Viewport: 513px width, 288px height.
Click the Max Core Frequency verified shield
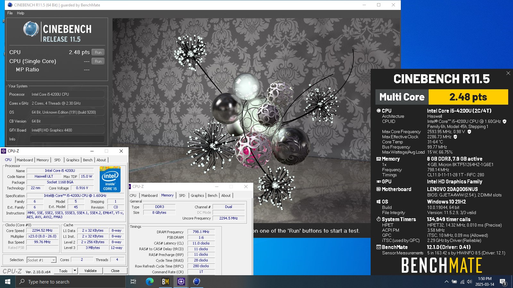[469, 132]
